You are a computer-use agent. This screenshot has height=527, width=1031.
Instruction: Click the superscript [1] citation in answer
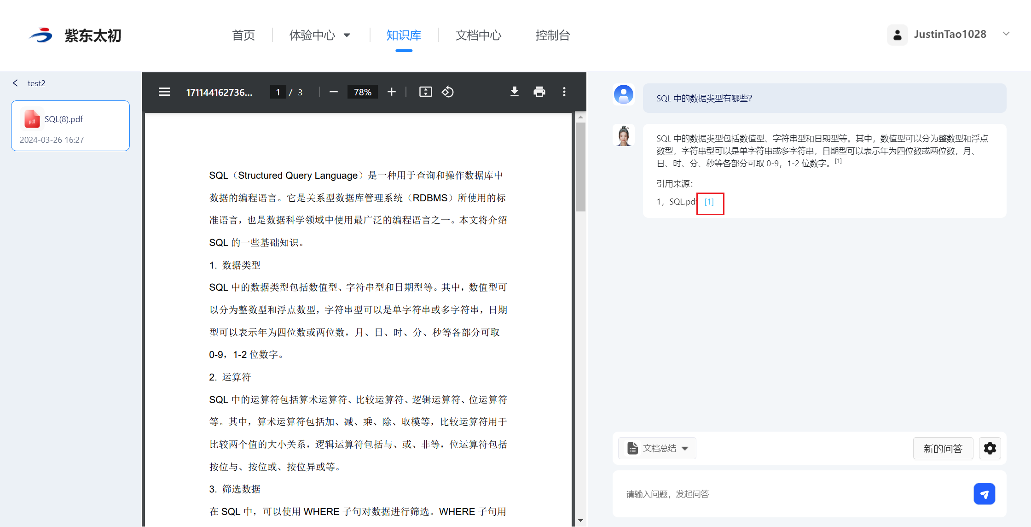pos(838,161)
